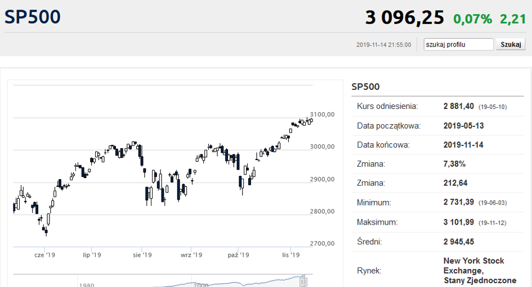This screenshot has height=287, width=532.
Task: Click the 'lis '19' axis label
Action: click(x=290, y=255)
